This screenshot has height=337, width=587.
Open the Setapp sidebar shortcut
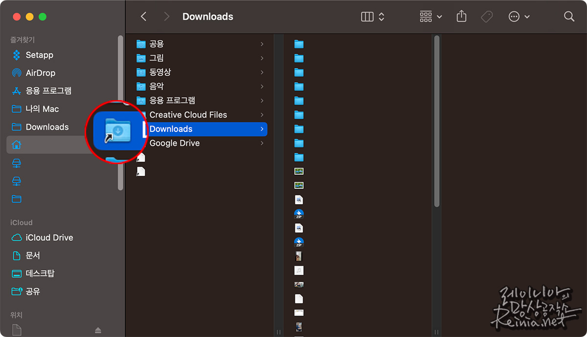39,55
